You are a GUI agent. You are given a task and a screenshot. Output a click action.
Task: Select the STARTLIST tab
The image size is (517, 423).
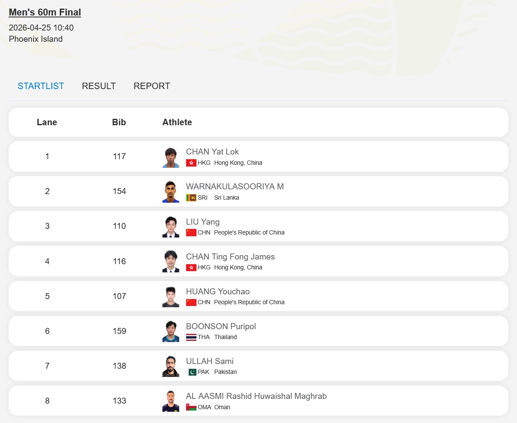coord(41,86)
